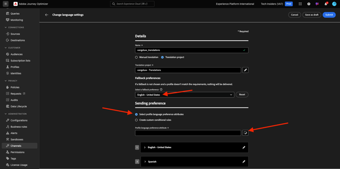Viewport: 340px width, 169px height.
Task: Click the Policies sidebar icon
Action: 7,87
